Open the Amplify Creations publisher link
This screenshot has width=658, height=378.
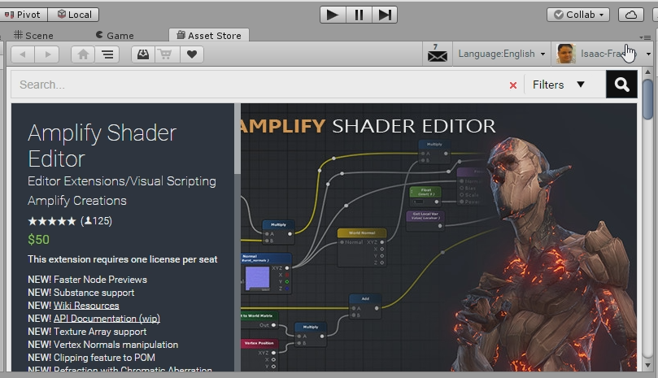click(77, 201)
